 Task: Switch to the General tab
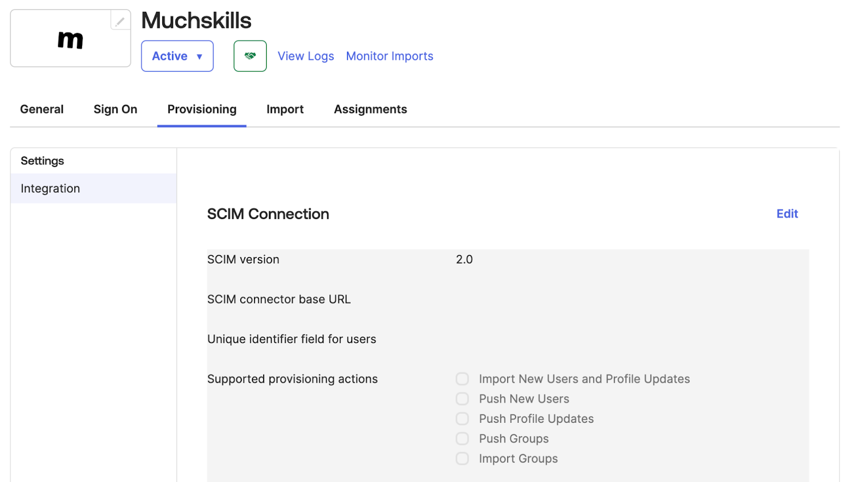tap(42, 109)
